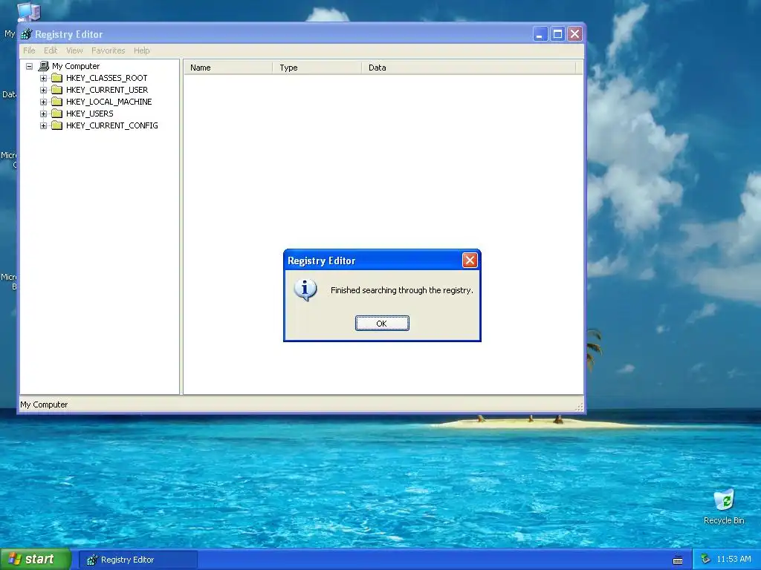Click the tray icon left of the clock
The width and height of the screenshot is (761, 570).
point(705,560)
